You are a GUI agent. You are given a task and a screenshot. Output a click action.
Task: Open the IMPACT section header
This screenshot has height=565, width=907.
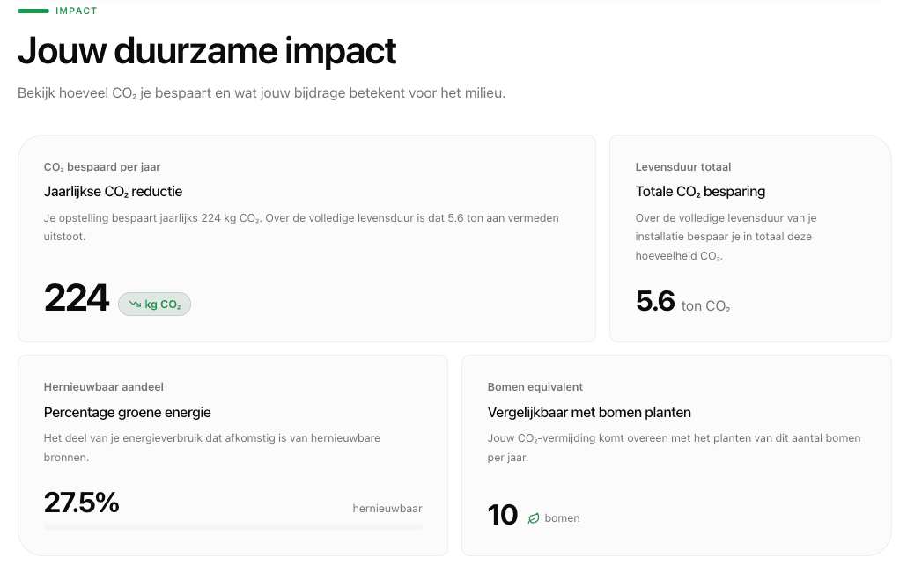(75, 11)
